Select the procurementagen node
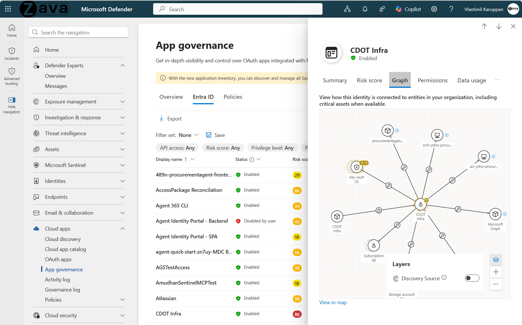This screenshot has width=522, height=325. [387, 131]
